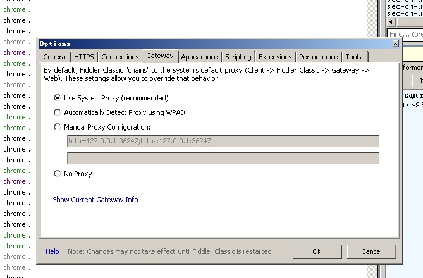The width and height of the screenshot is (423, 278).
Task: Click the Gateway tab
Action: coord(160,56)
